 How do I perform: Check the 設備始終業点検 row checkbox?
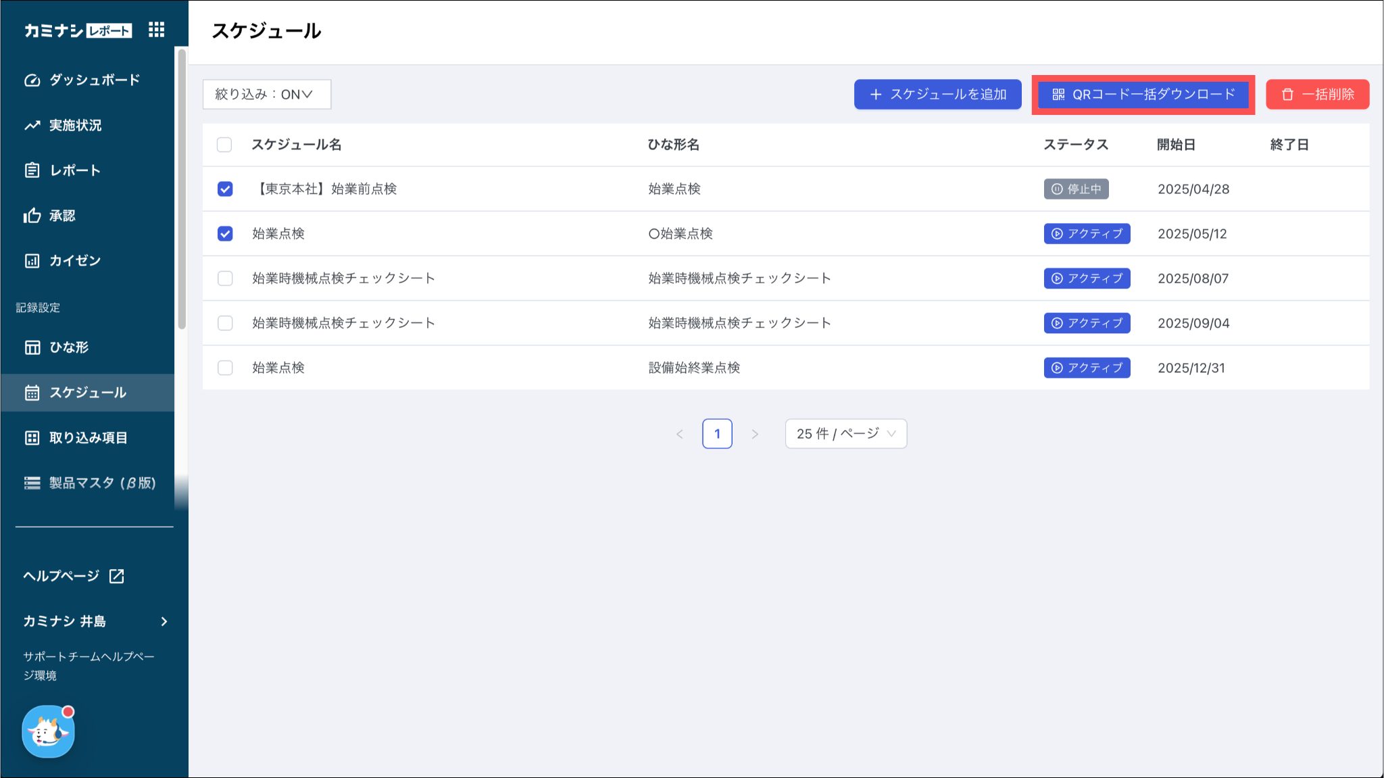point(225,368)
